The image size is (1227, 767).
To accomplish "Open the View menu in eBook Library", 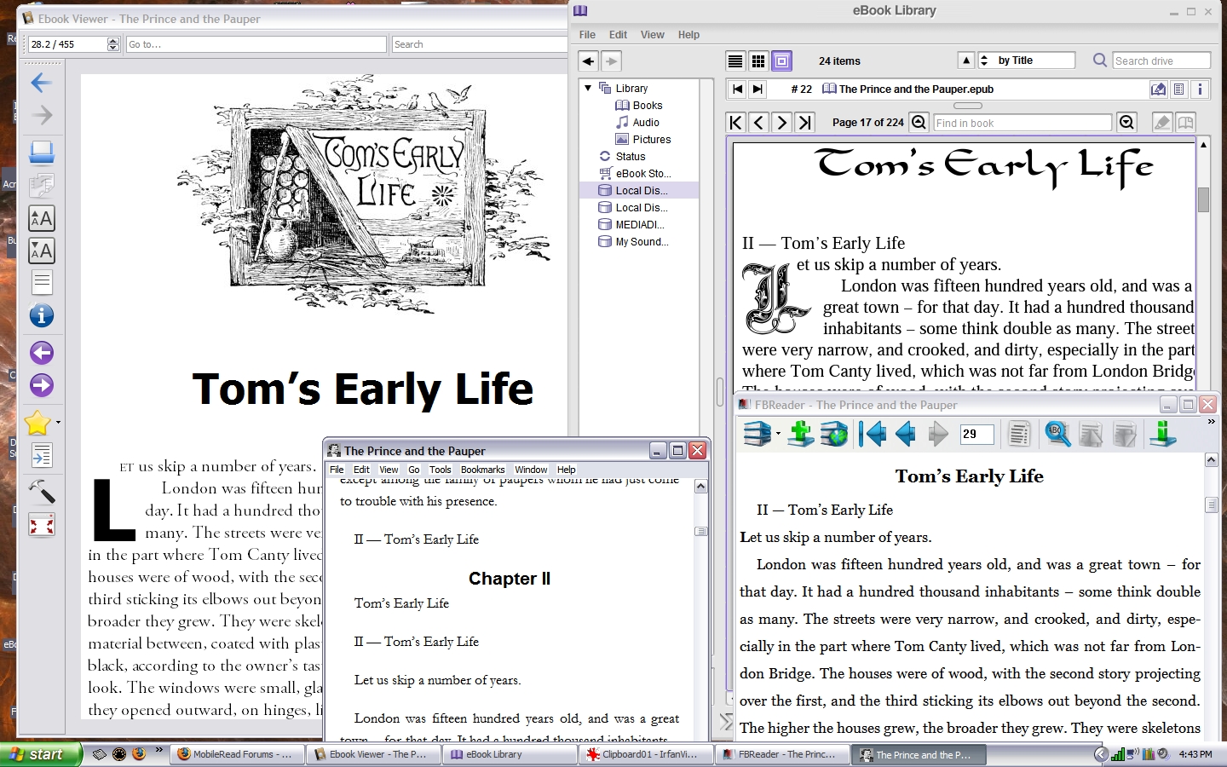I will click(x=652, y=35).
